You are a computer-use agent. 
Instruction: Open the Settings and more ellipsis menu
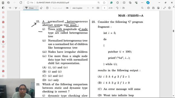tap(142, 2)
